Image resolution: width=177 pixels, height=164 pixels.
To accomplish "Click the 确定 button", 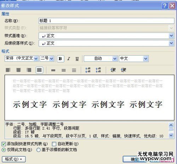I will pyautogui.click(x=135, y=159).
